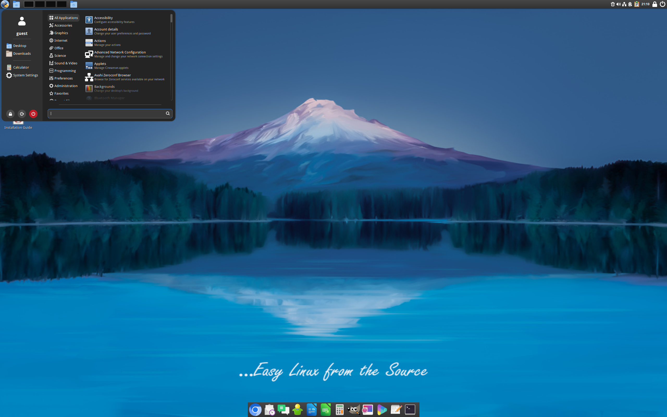Open LibreOffice Writer from the dock
The image size is (667, 417).
(x=311, y=409)
